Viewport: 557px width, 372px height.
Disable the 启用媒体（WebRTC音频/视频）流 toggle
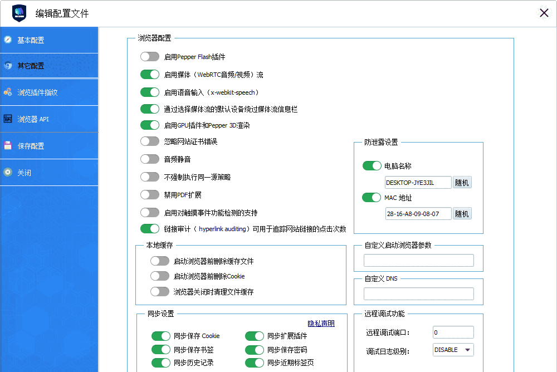pyautogui.click(x=150, y=74)
